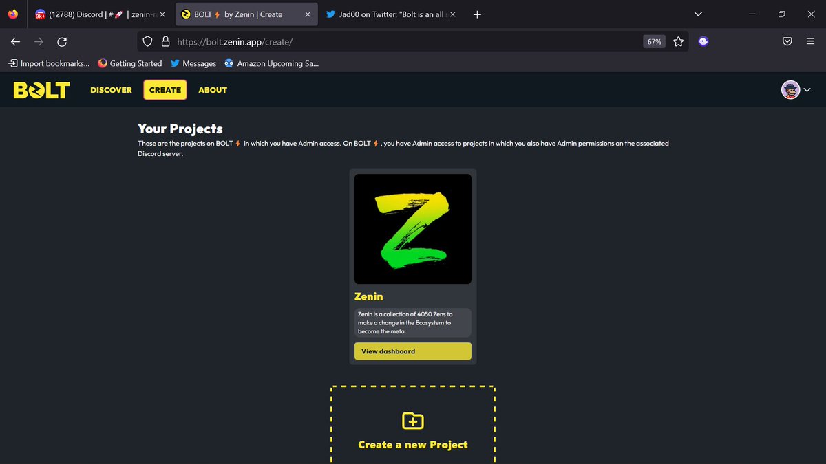Open a new browser tab
826x464 pixels.
click(477, 14)
